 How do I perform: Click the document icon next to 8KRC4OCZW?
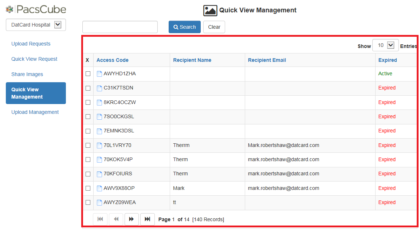point(99,103)
